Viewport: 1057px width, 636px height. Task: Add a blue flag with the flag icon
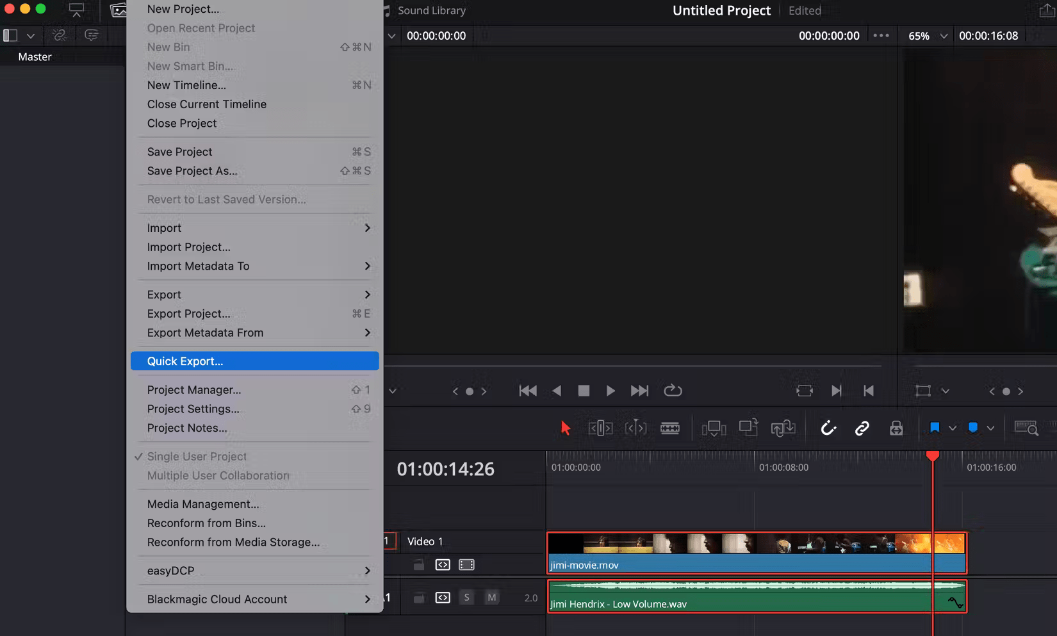point(935,428)
